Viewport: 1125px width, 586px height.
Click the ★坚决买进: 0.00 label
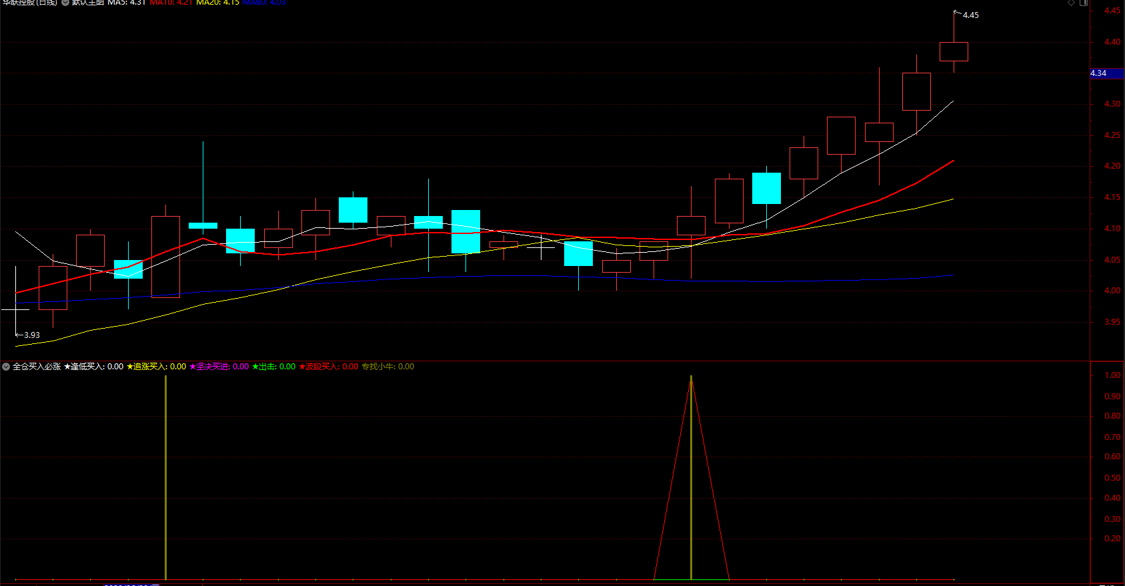pyautogui.click(x=219, y=367)
